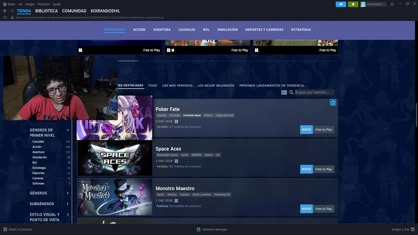Click the Apple platform icon on middle card
Screen dimensions: 418x235
[173, 50]
